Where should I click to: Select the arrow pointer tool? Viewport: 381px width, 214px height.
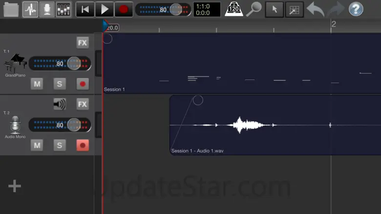275,9
